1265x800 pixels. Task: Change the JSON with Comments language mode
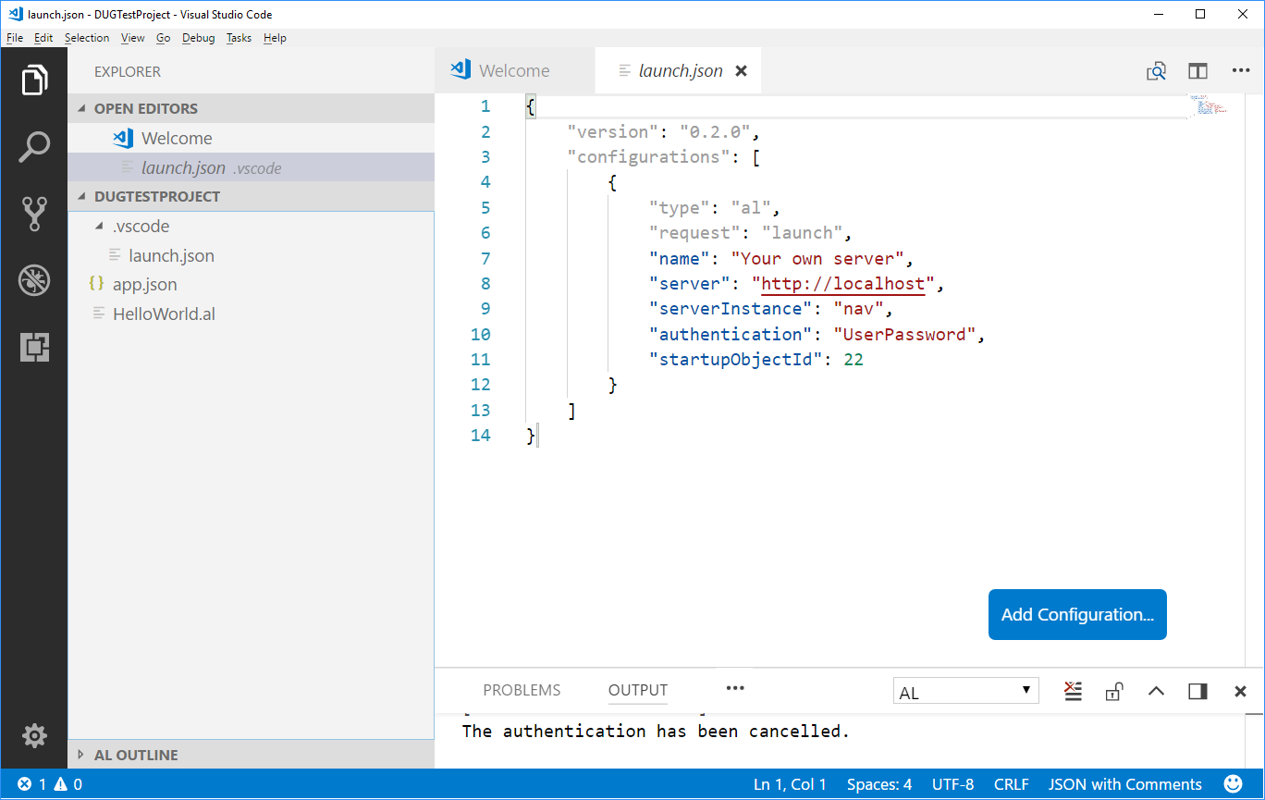[x=1124, y=784]
